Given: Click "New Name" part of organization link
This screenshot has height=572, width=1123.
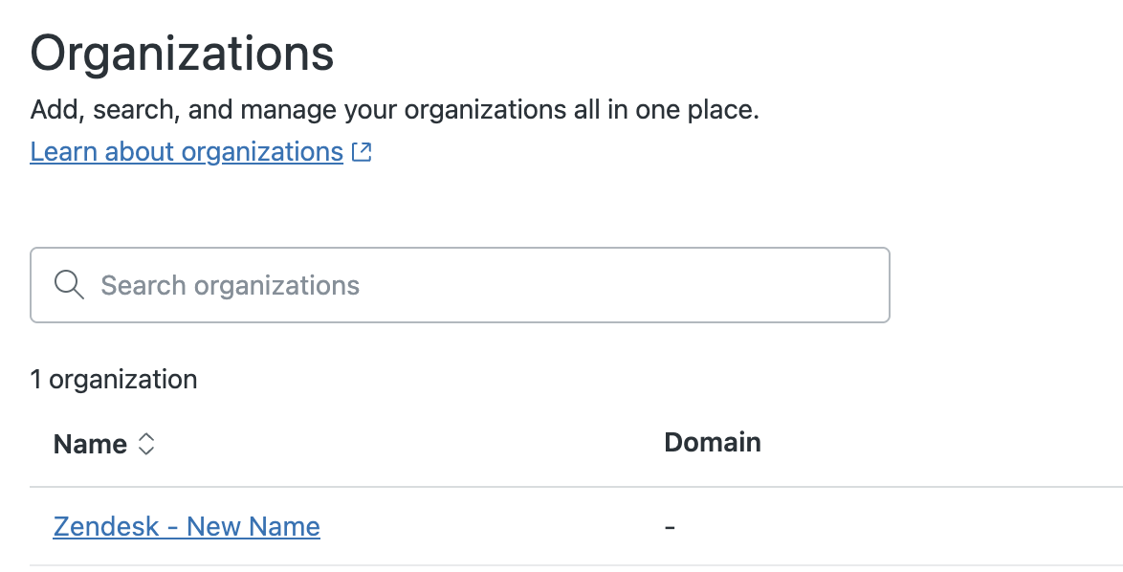Looking at the screenshot, I should coord(253,526).
